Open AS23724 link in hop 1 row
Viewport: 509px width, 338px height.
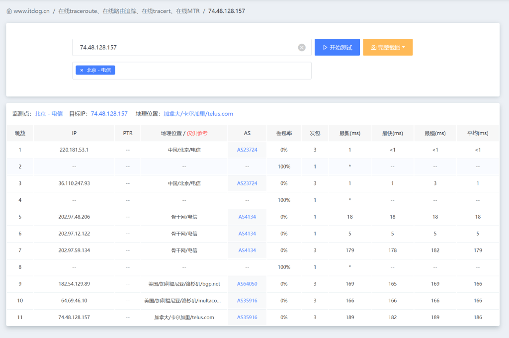coord(247,150)
